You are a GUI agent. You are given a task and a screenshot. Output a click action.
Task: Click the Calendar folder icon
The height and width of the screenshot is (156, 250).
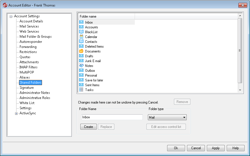(81, 37)
